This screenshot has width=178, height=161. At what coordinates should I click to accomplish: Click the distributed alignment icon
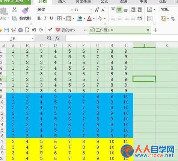click(x=139, y=18)
